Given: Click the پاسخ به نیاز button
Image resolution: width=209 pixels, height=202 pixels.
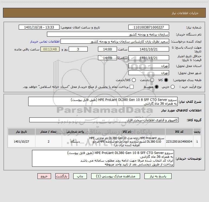Looking at the screenshot, I should pos(158,176).
